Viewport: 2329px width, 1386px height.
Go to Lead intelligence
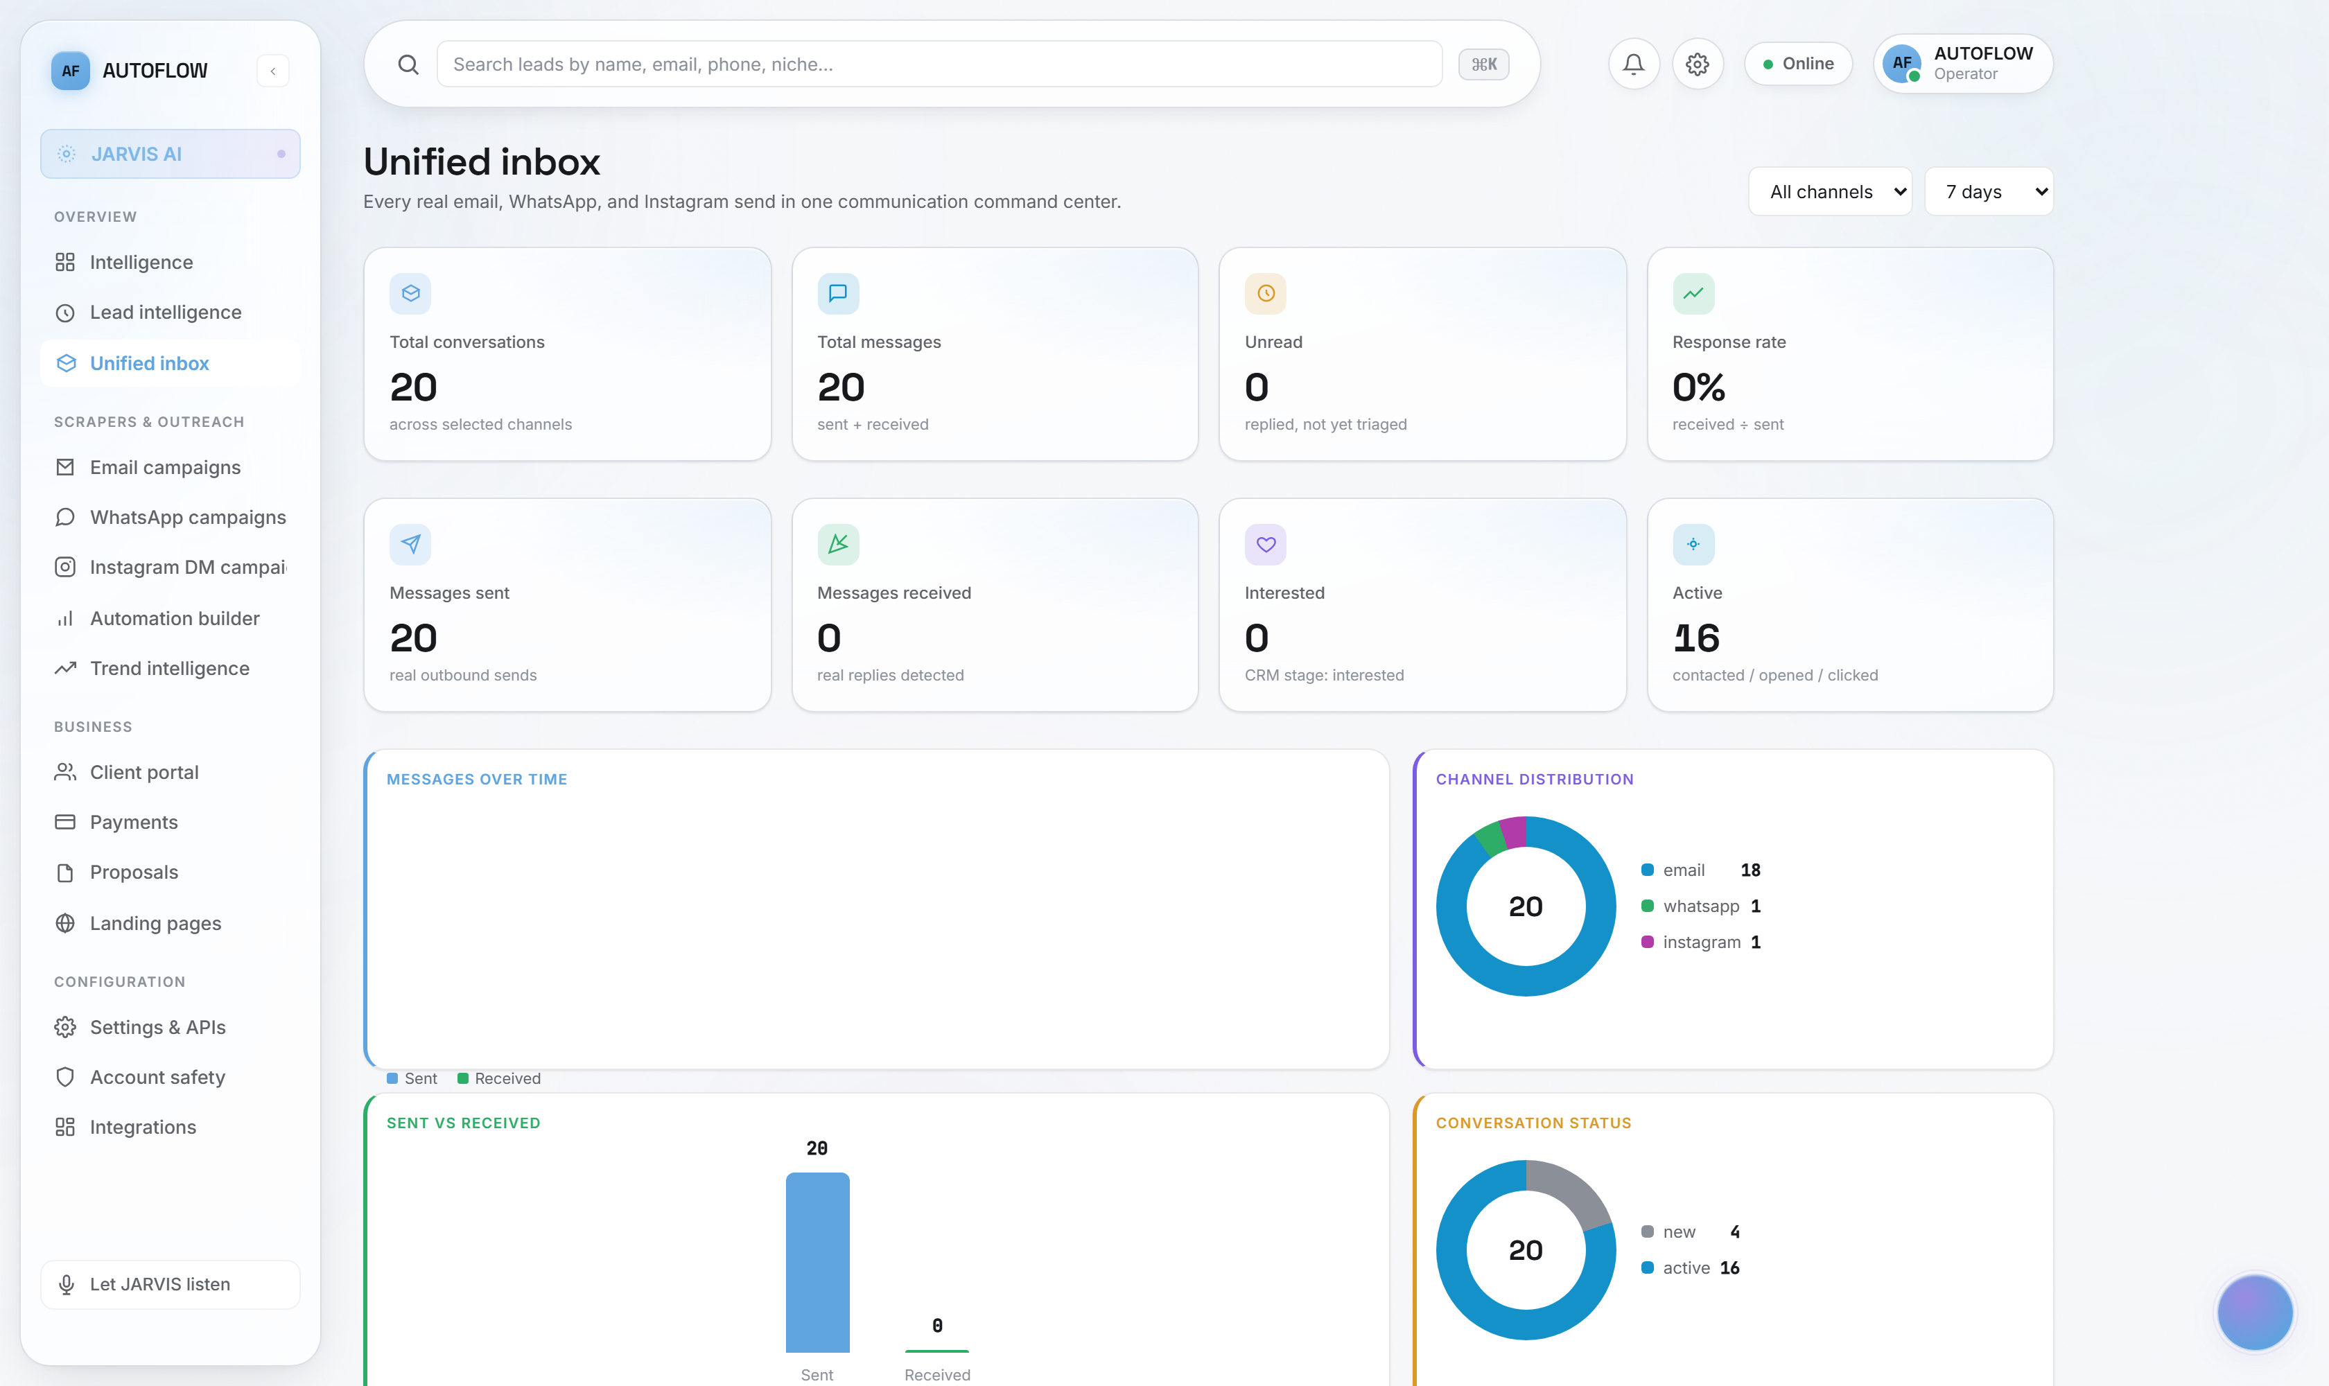pos(170,313)
